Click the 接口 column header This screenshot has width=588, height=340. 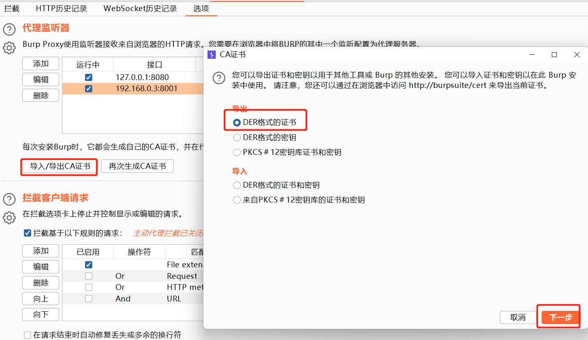(154, 65)
